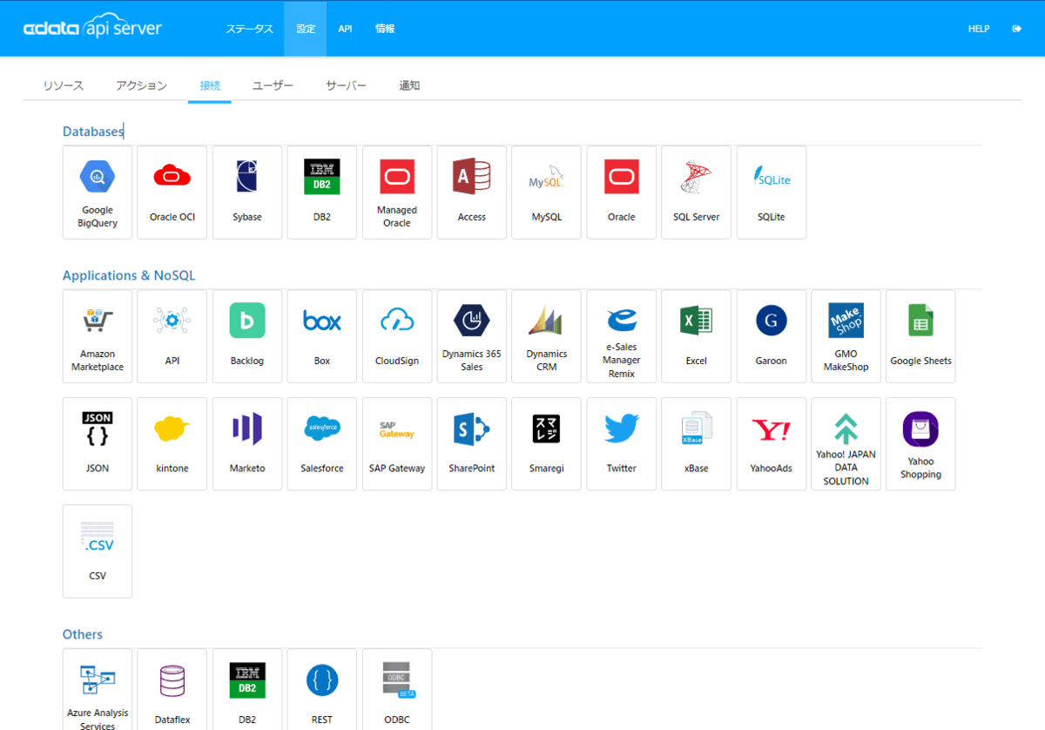Select the ODBC beta connector
This screenshot has height=730, width=1045.
coord(397,689)
